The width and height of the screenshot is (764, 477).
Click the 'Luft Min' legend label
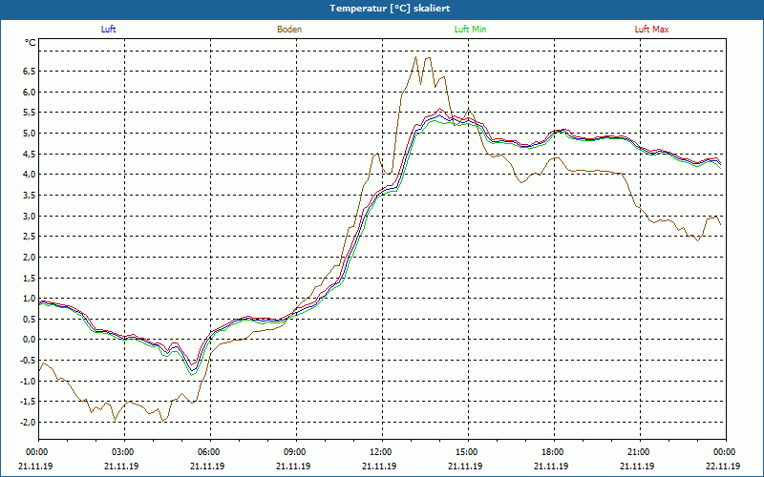coord(470,30)
